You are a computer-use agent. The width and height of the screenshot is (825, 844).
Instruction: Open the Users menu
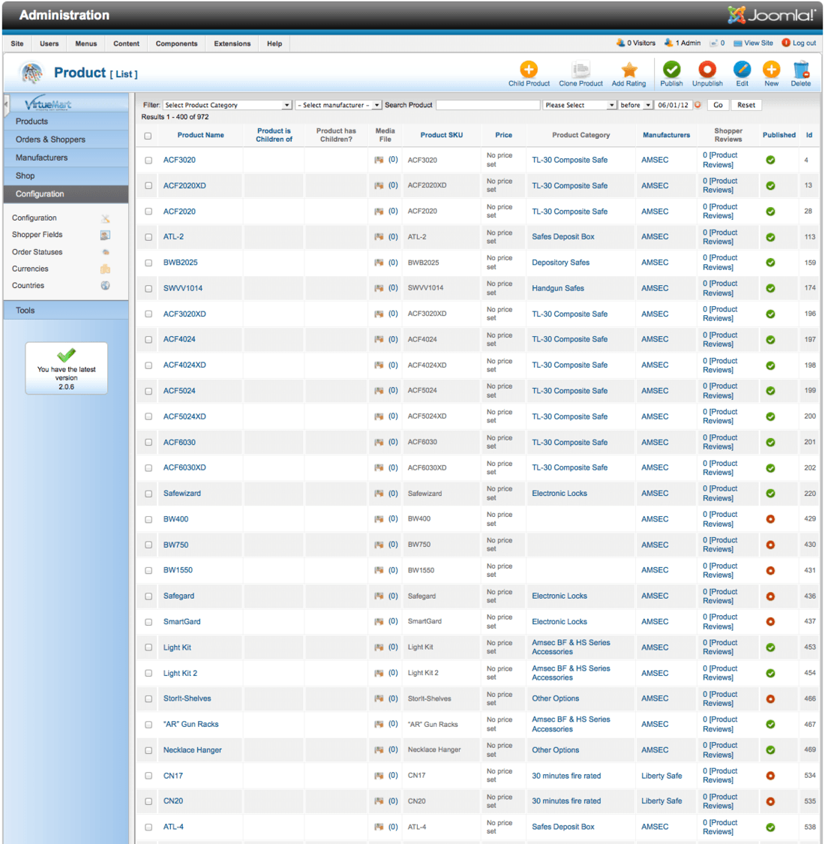[x=49, y=44]
